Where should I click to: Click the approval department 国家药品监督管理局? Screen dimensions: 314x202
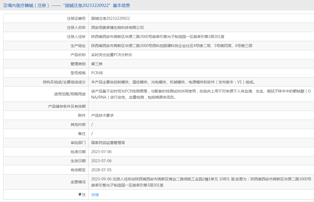[108, 143]
